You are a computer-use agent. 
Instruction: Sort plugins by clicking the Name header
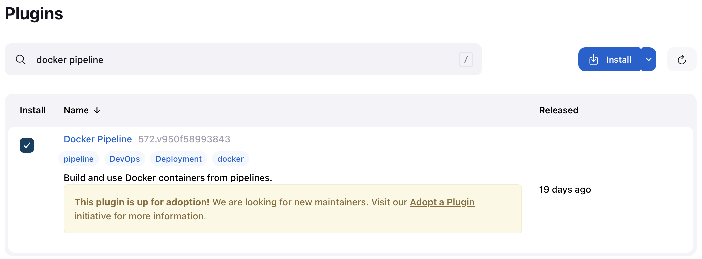pyautogui.click(x=76, y=110)
